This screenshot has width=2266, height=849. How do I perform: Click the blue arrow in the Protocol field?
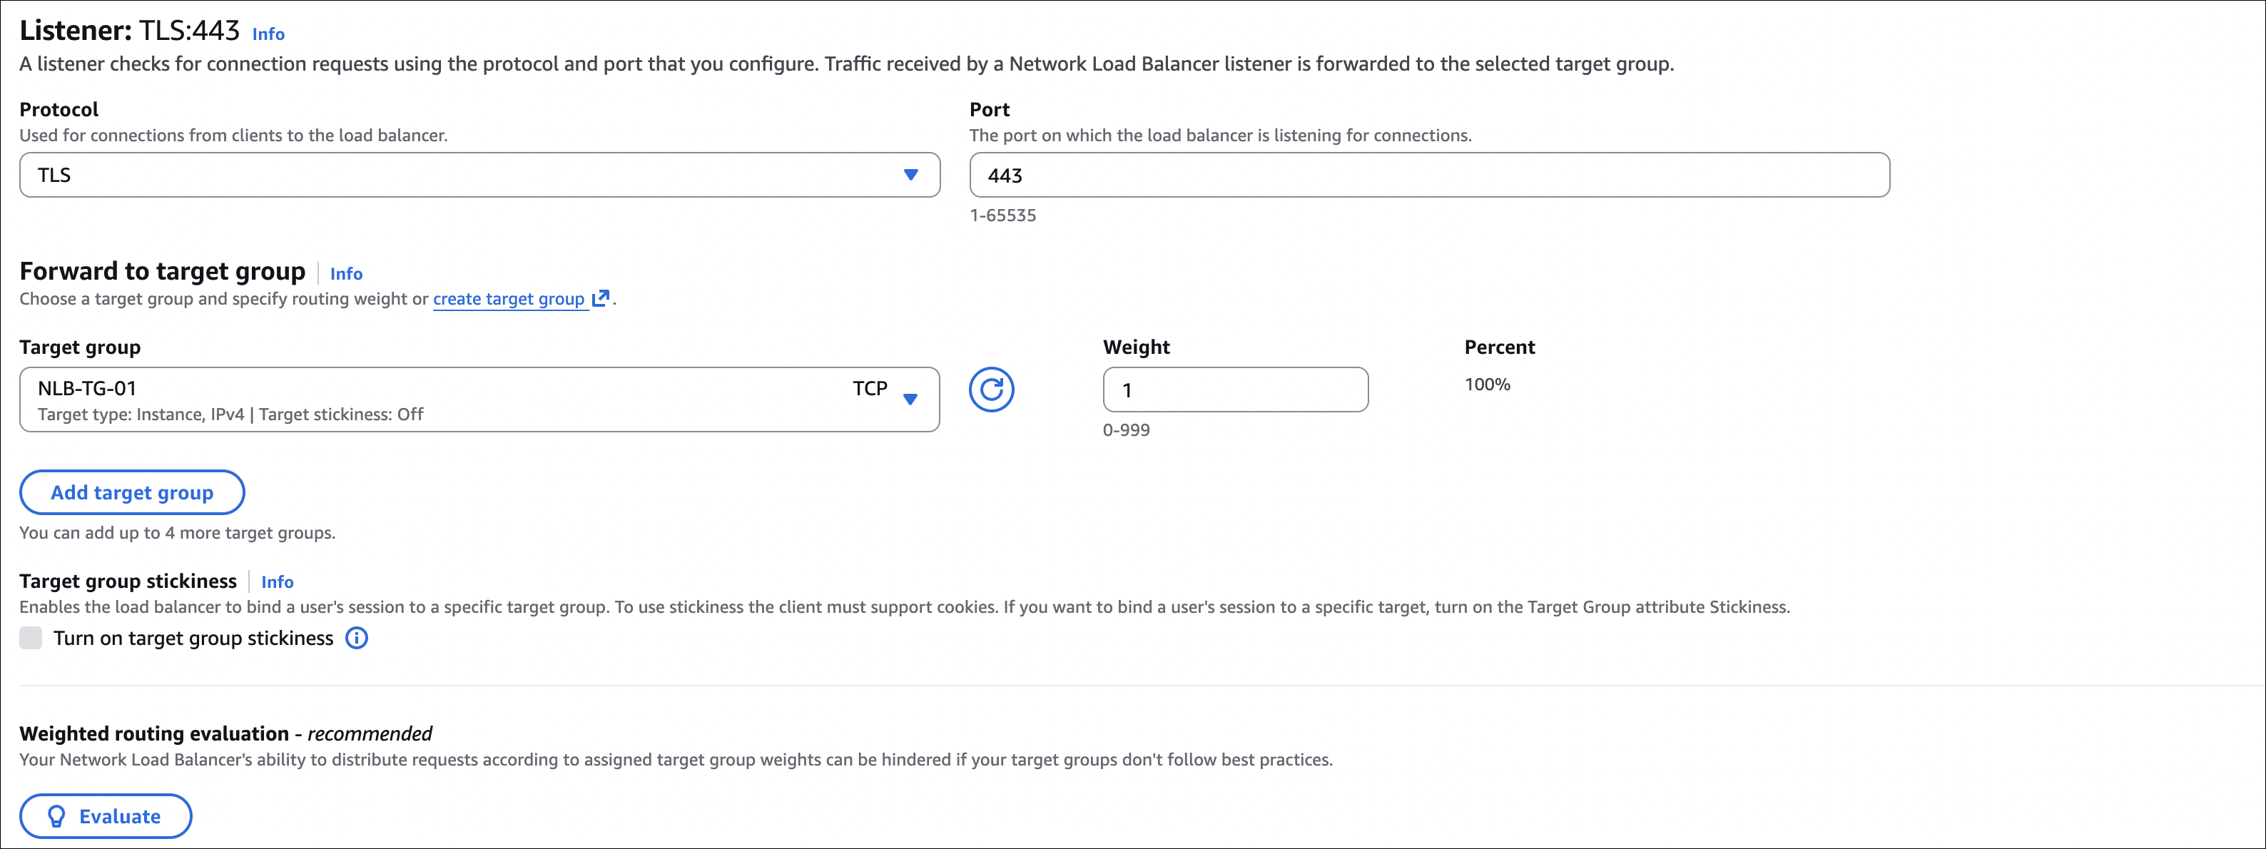[x=910, y=175]
